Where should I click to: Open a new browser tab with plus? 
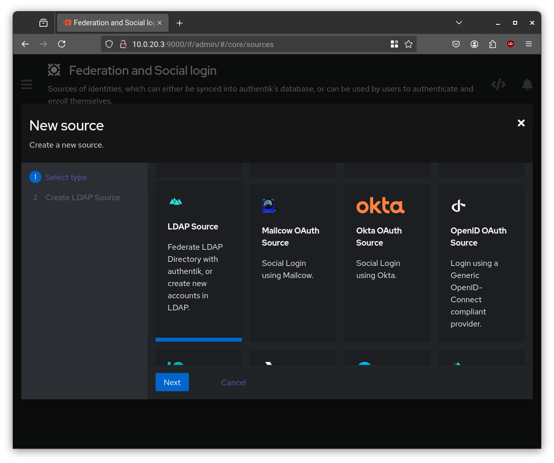(179, 23)
